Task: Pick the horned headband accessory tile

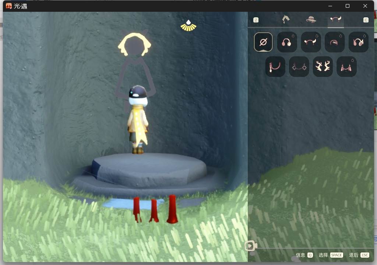Action: point(311,42)
